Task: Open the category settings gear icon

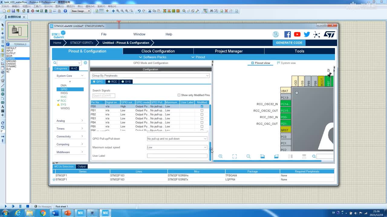Action: 86,63
